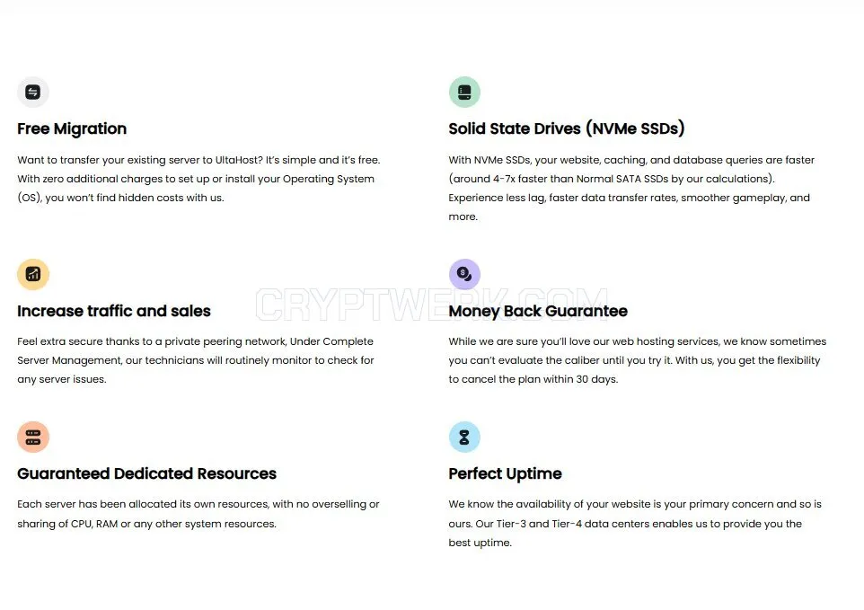Image resolution: width=864 pixels, height=610 pixels.
Task: Click the CRYPTWERK.COM watermark text
Action: pyautogui.click(x=432, y=305)
